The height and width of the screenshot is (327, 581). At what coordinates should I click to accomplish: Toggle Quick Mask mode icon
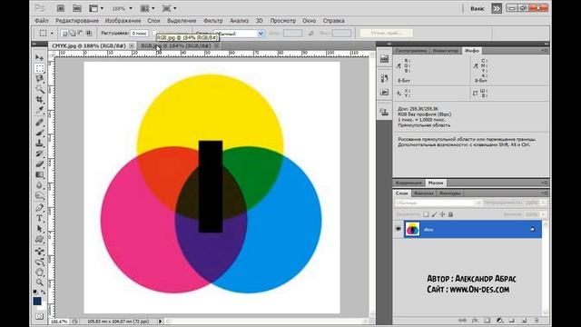pyautogui.click(x=40, y=316)
